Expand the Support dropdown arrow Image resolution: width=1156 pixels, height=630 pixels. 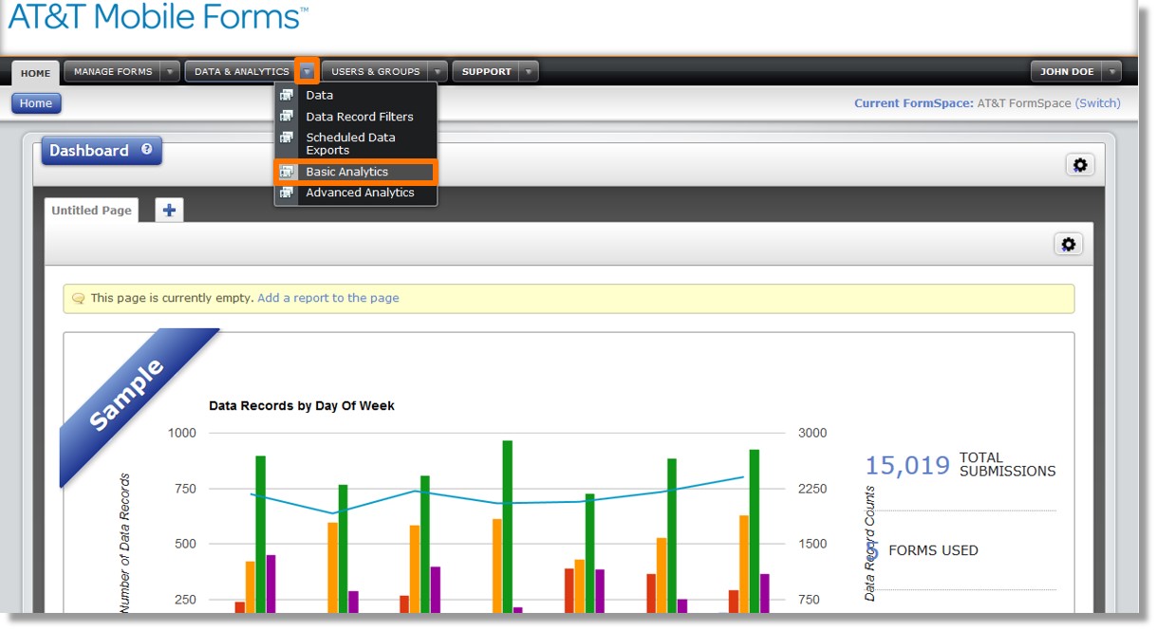click(529, 71)
